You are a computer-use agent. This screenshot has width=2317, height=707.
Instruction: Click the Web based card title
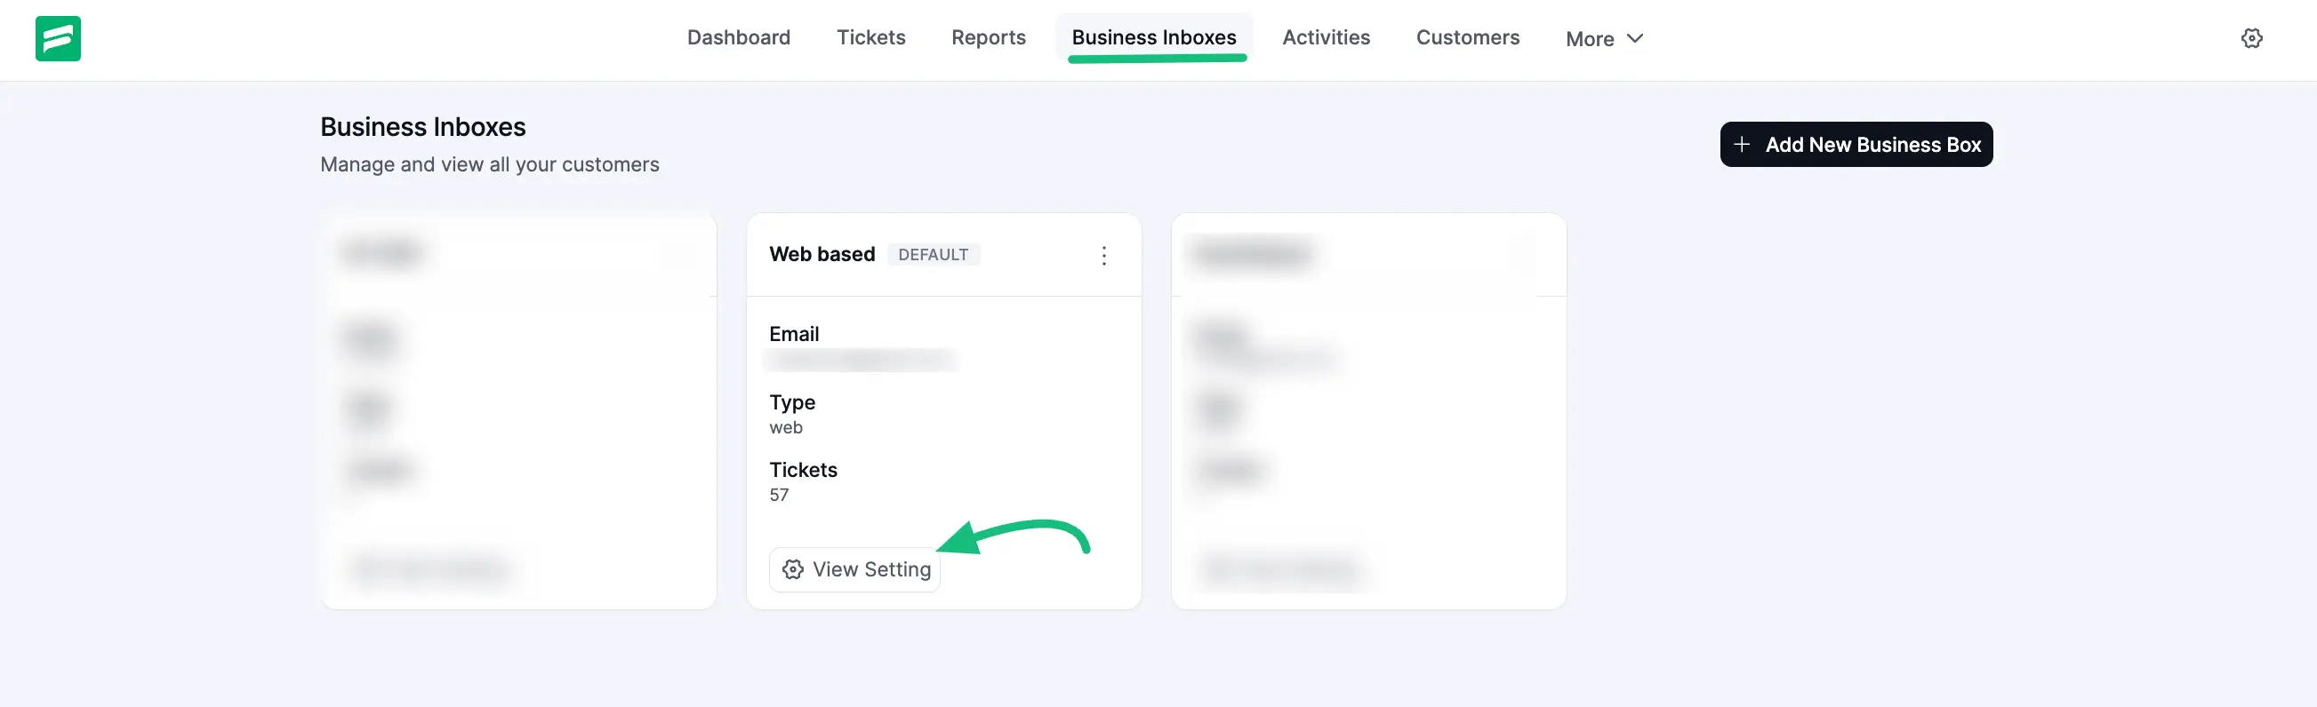[x=822, y=254]
